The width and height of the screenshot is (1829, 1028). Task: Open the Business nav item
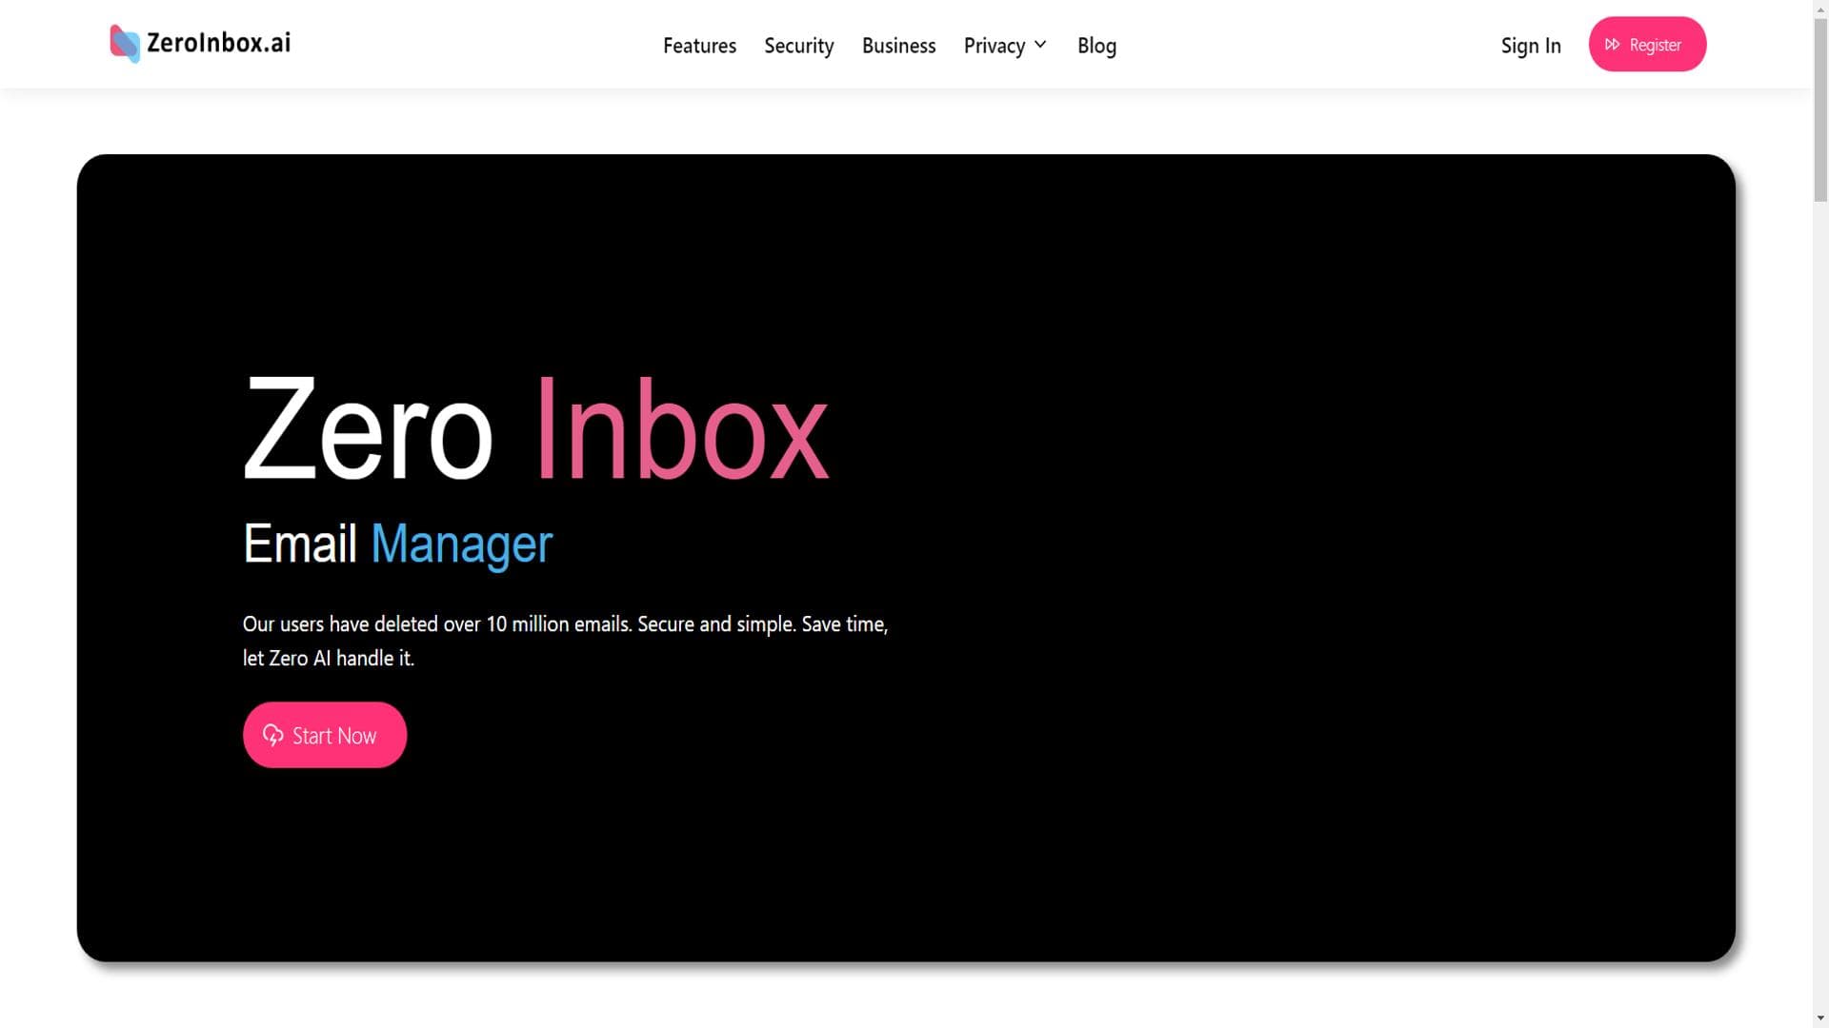coord(898,46)
